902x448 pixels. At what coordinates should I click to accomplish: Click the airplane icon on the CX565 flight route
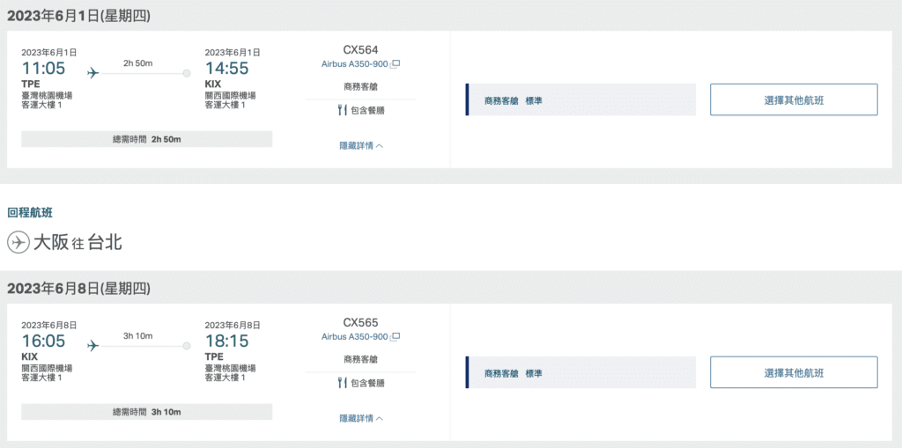point(92,346)
